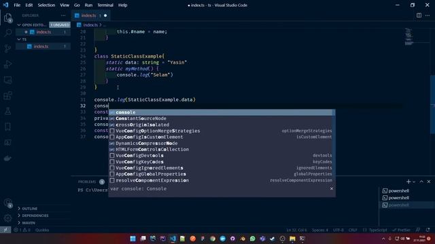Open File Explorer from the taskbar
This screenshot has width=435, height=244.
(x=292, y=239)
